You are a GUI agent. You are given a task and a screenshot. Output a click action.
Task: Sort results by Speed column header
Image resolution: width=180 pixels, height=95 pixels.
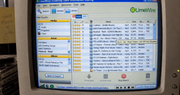tap(142, 21)
